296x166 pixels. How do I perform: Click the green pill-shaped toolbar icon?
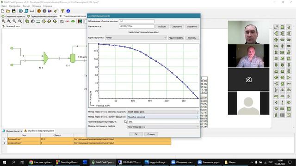[73, 21]
